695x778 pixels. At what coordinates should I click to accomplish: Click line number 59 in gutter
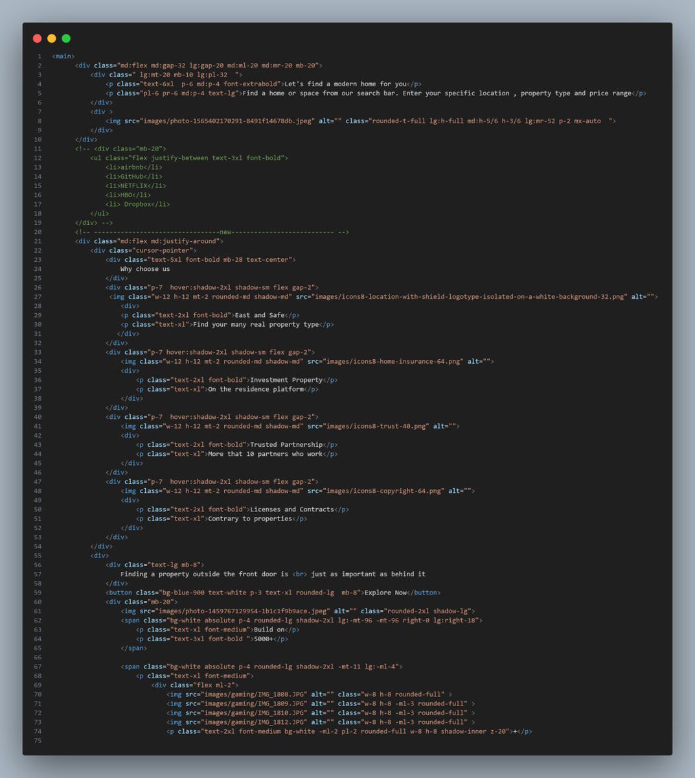coord(38,593)
